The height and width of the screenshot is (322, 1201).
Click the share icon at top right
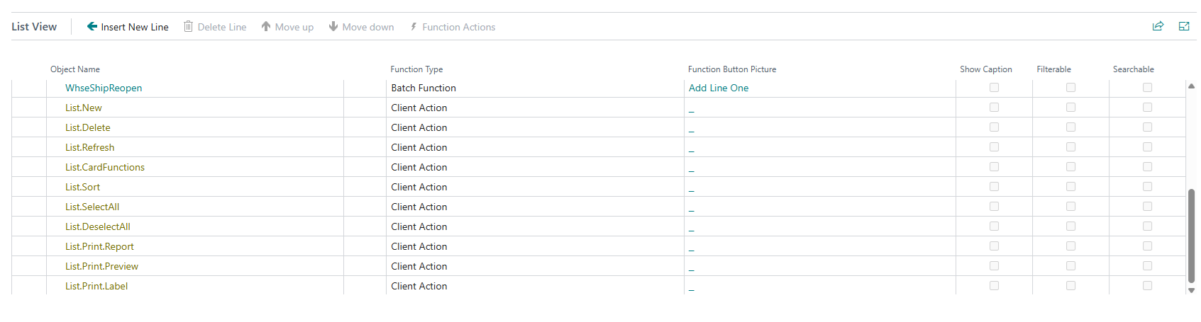tap(1158, 26)
